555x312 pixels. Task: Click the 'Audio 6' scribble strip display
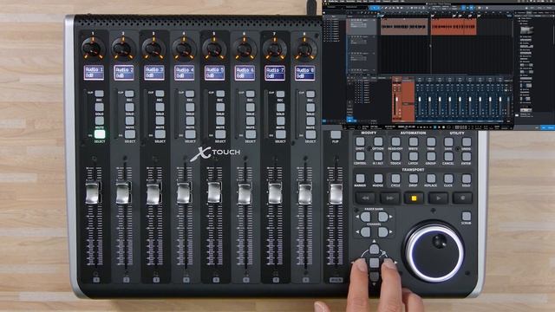point(245,73)
